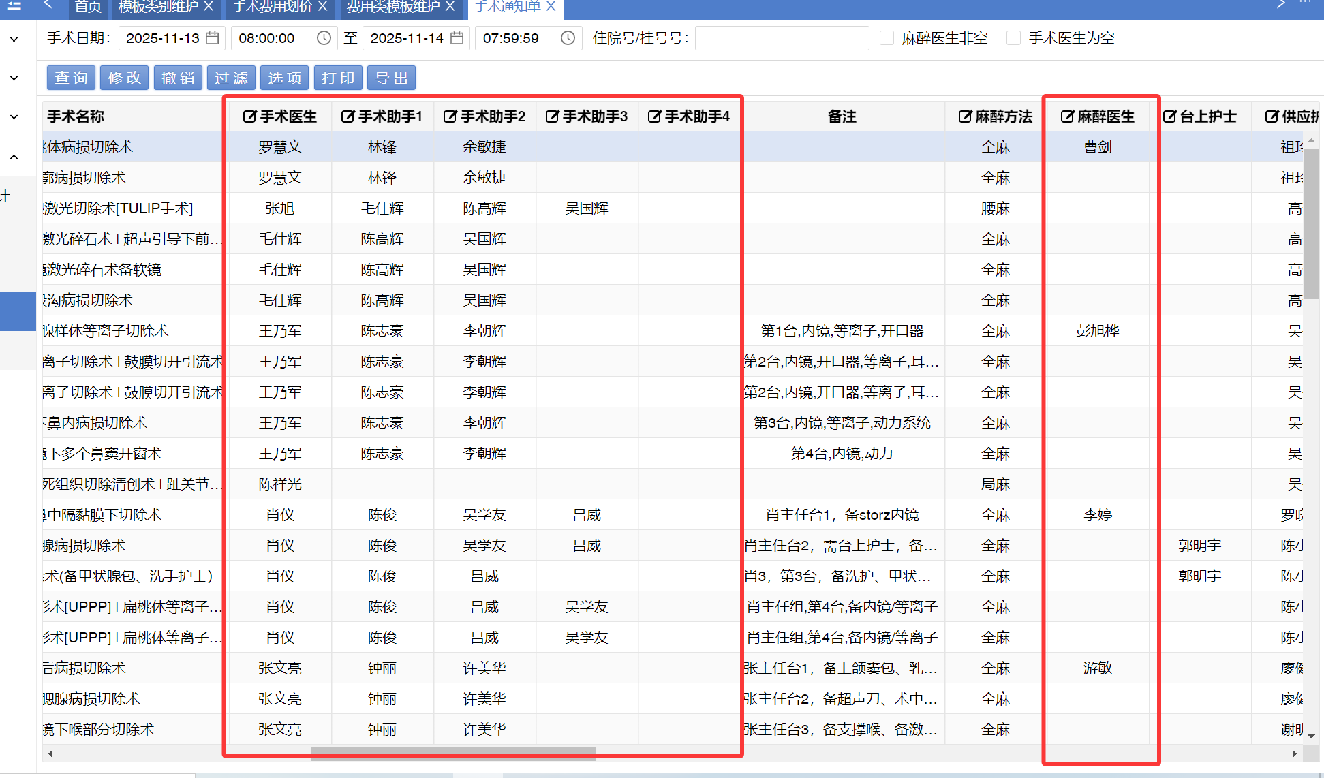This screenshot has width=1324, height=778.
Task: Click the edit icon in the 手术医生 header
Action: coord(250,116)
